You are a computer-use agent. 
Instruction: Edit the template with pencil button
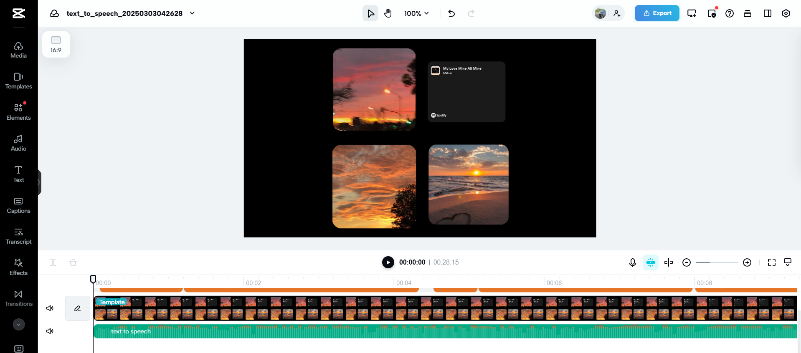pos(78,308)
